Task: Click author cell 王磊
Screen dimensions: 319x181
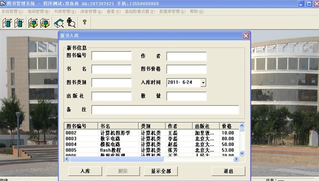Action: [x=173, y=133]
